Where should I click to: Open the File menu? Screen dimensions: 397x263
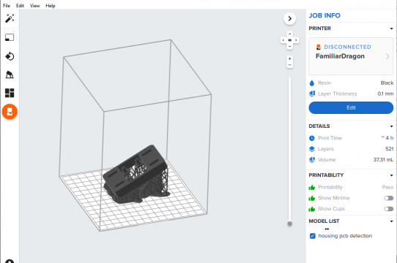tap(7, 6)
